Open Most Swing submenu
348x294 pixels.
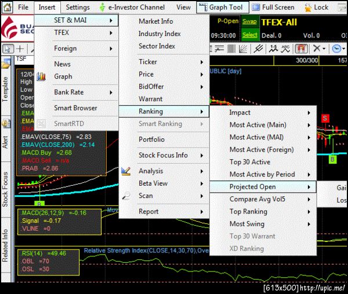263,225
